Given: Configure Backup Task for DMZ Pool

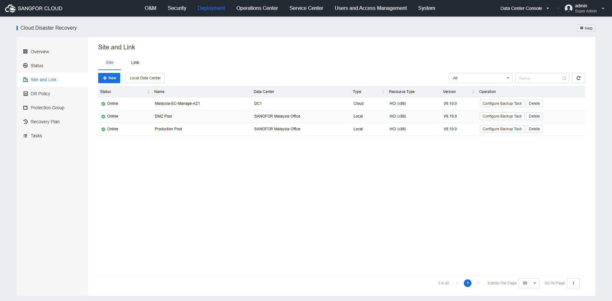Looking at the screenshot, I should 502,116.
